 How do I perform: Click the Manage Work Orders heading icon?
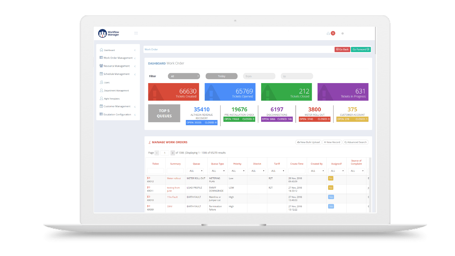tap(150, 142)
